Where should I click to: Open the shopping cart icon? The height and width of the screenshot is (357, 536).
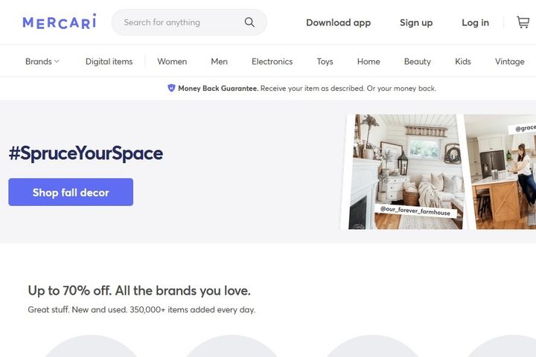[523, 22]
